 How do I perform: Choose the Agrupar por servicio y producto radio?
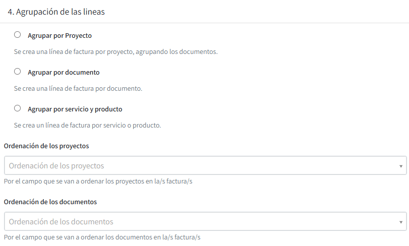(x=18, y=108)
